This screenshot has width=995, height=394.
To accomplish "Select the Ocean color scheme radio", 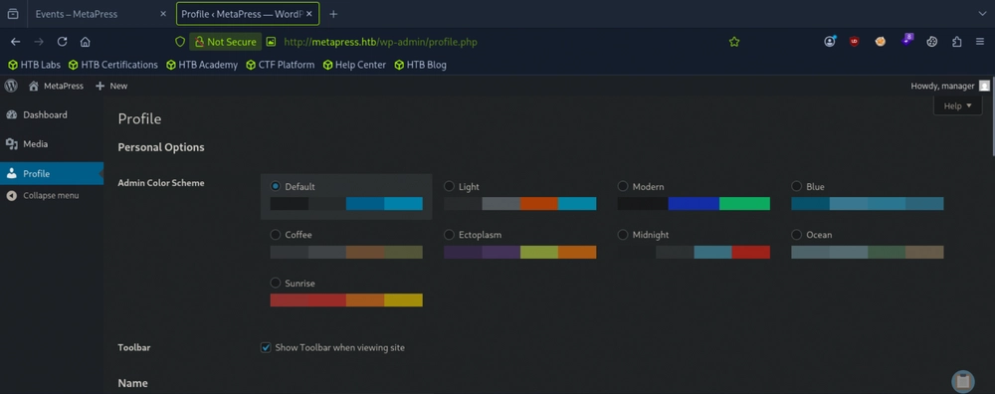I will pos(796,235).
